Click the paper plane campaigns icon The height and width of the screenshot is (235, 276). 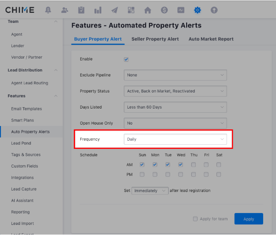(115, 10)
